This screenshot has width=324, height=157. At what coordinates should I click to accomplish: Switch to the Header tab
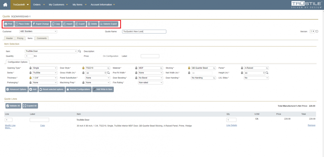[x=9, y=38]
